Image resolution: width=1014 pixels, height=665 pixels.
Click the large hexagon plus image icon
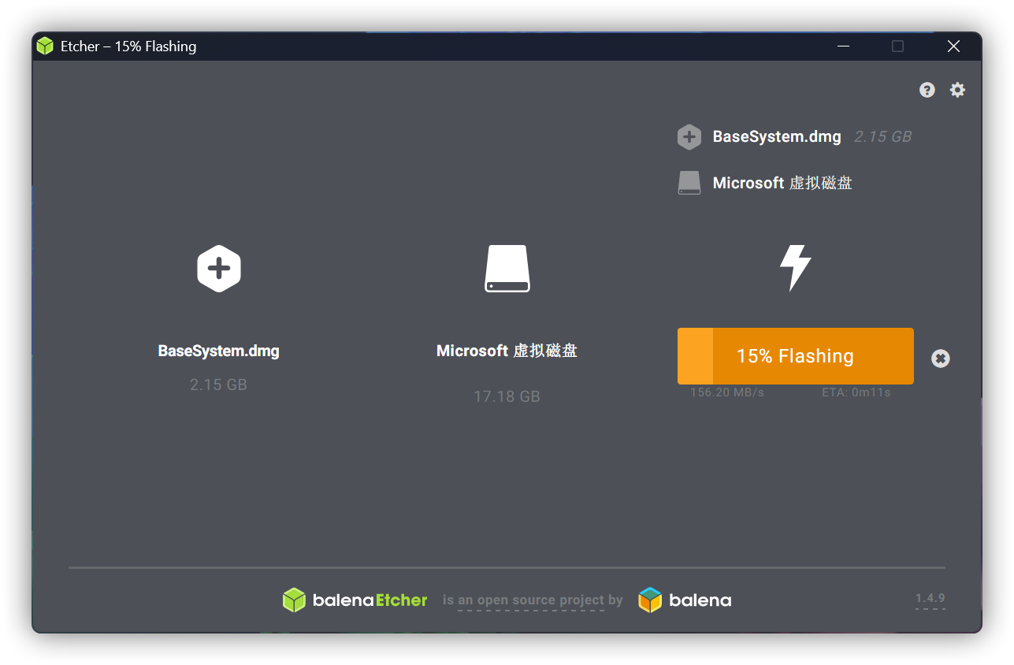(219, 269)
